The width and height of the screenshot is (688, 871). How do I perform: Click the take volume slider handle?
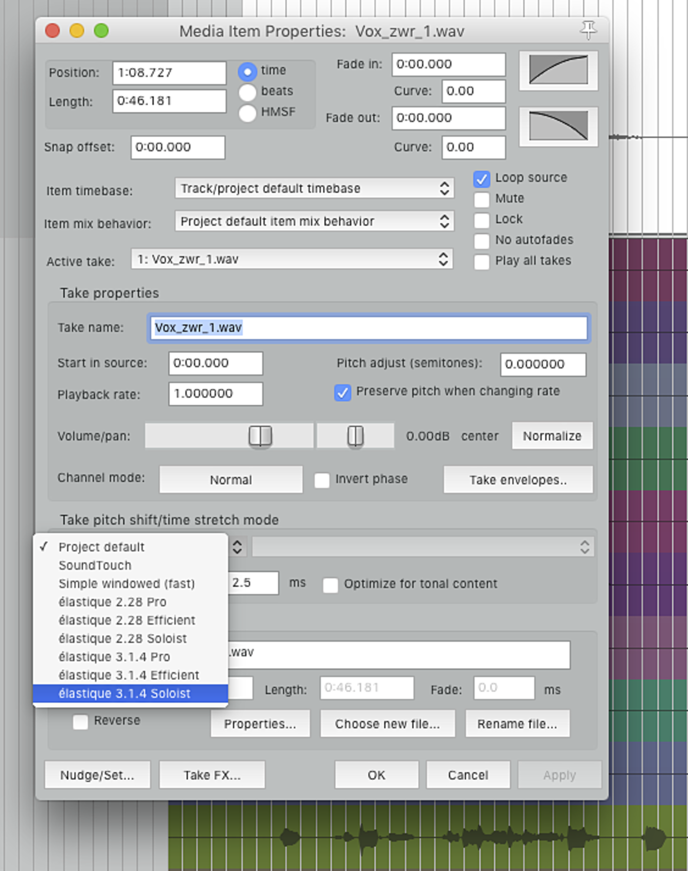point(260,436)
